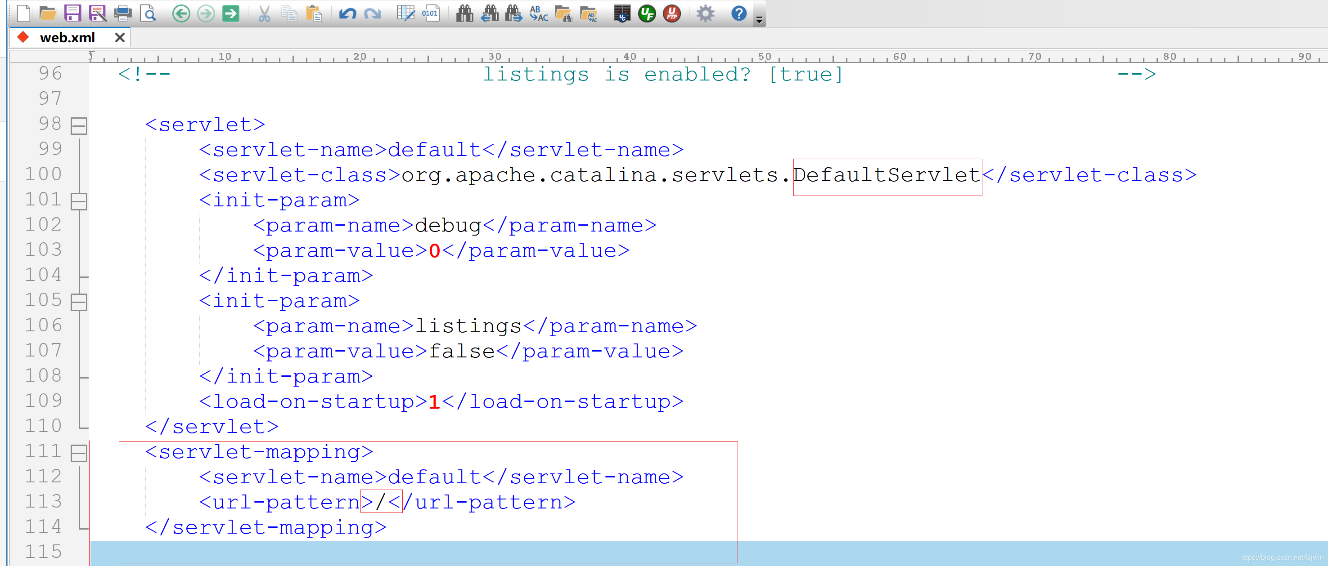The image size is (1328, 566).
Task: Launch UltraFTP red icon
Action: click(672, 13)
